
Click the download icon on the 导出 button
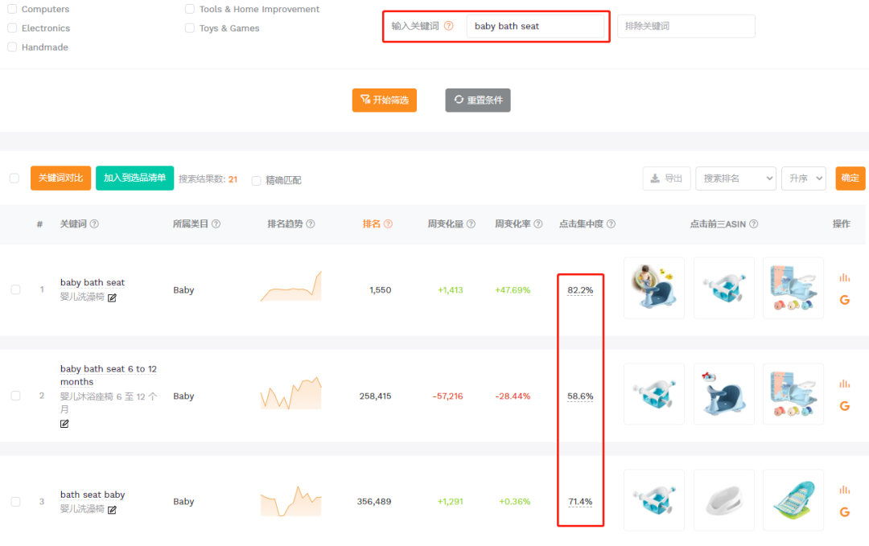point(658,180)
